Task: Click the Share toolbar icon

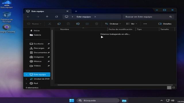Action: [87, 24]
